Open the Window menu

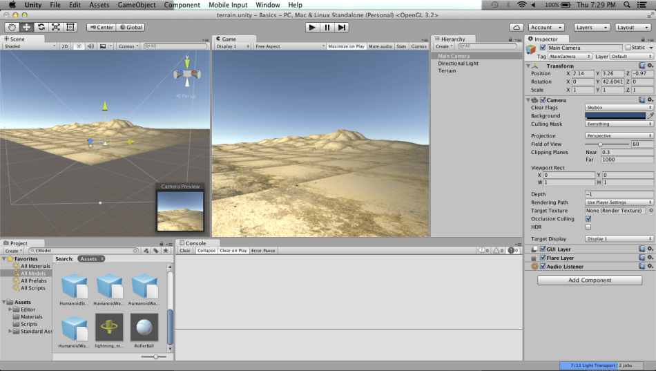[268, 5]
